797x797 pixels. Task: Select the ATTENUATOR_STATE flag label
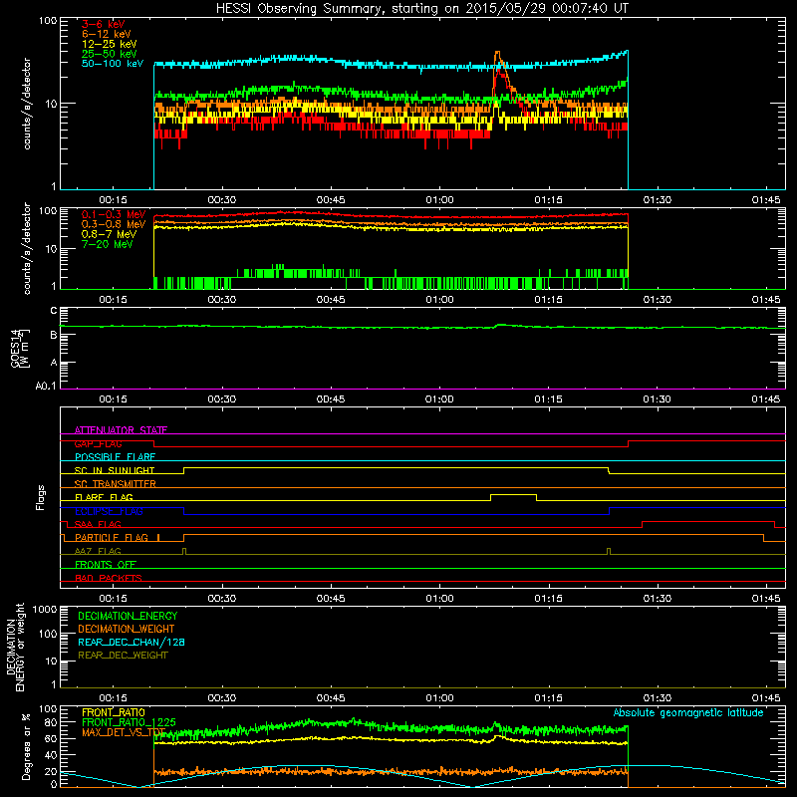pyautogui.click(x=121, y=430)
